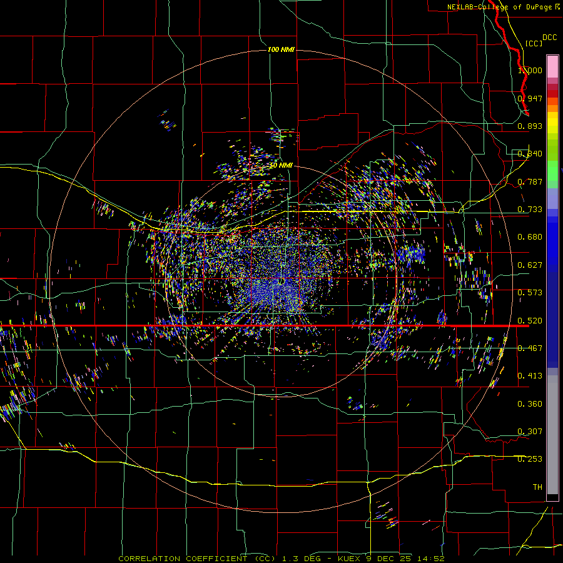Click the 1.000 legend value
The width and height of the screenshot is (563, 563).
point(530,70)
